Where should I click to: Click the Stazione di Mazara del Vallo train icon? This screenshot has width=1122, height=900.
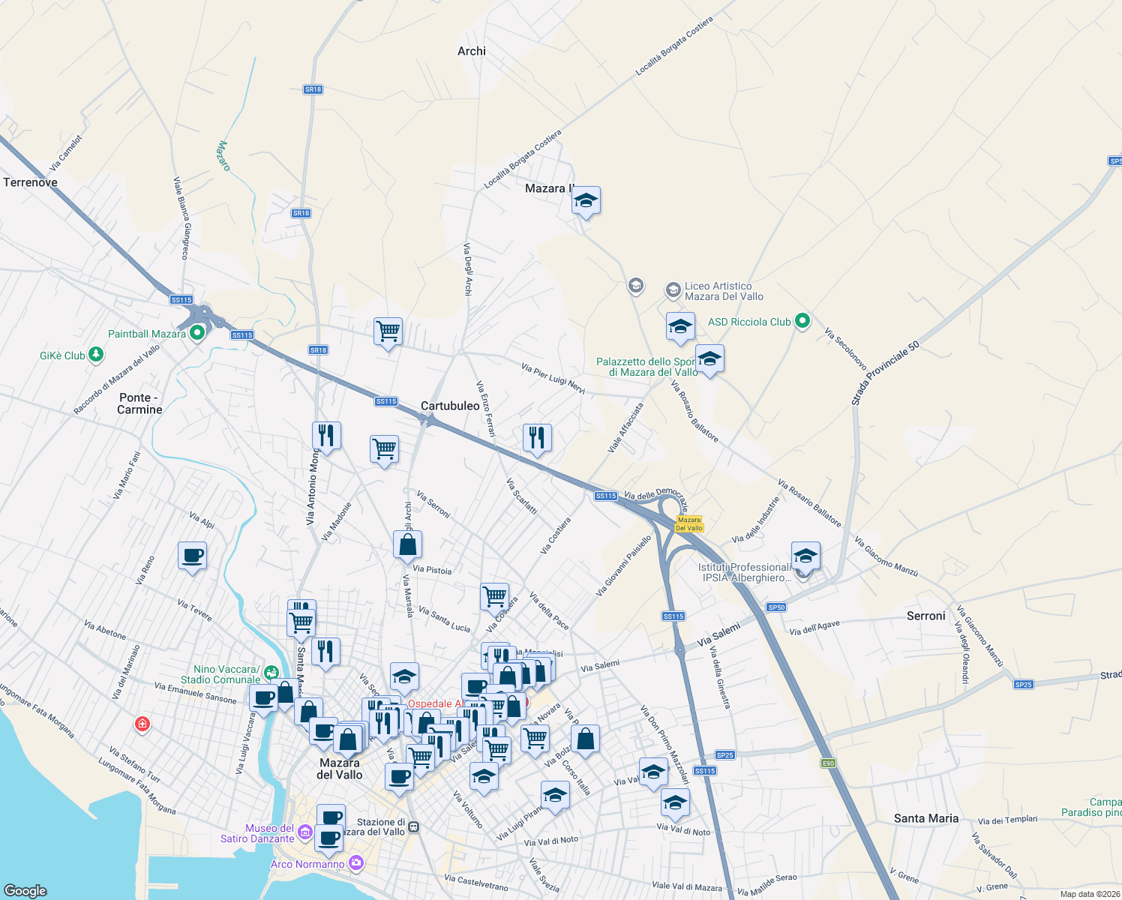click(414, 828)
